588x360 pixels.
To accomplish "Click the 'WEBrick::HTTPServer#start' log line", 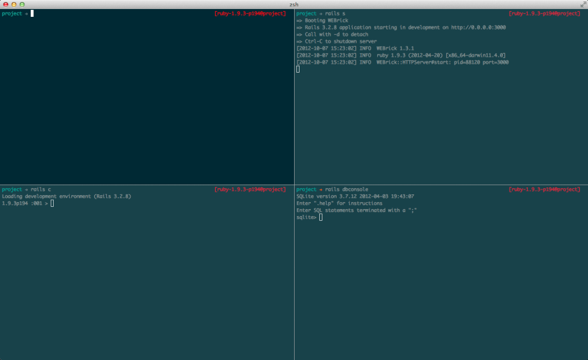I will pyautogui.click(x=402, y=62).
